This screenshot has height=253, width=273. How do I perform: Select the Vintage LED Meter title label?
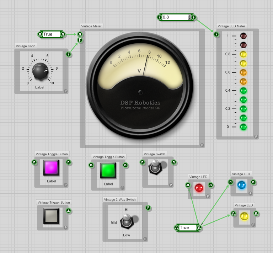231,26
